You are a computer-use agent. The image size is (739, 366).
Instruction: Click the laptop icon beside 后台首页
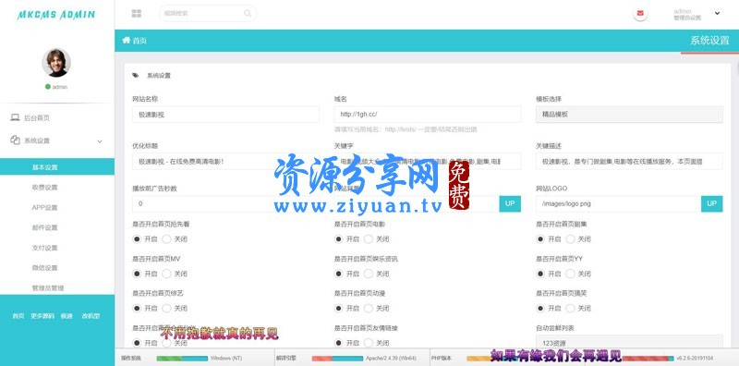click(15, 117)
